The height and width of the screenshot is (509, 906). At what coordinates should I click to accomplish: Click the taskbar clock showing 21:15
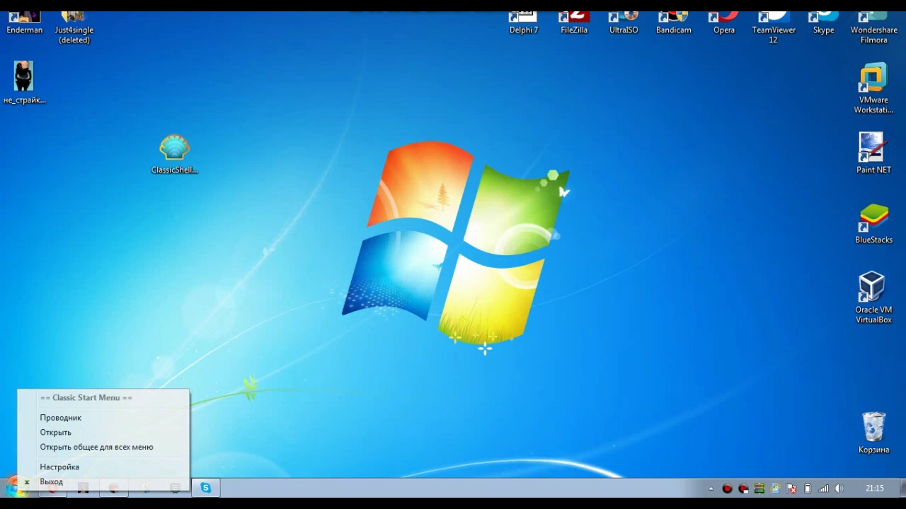pyautogui.click(x=875, y=488)
